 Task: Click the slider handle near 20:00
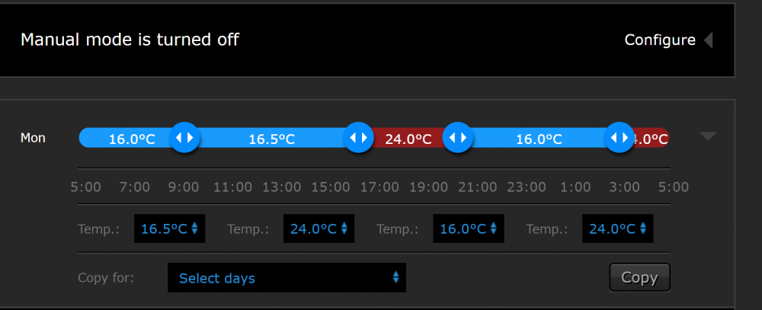click(457, 138)
